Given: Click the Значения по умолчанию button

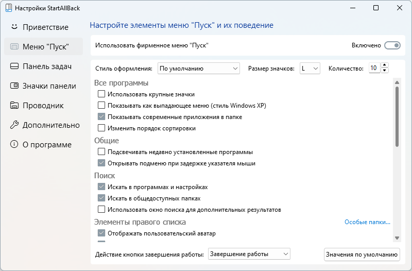Looking at the screenshot, I should pos(362,255).
